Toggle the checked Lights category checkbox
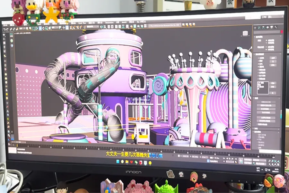This screenshot has width=289, height=193. tap(258, 64)
